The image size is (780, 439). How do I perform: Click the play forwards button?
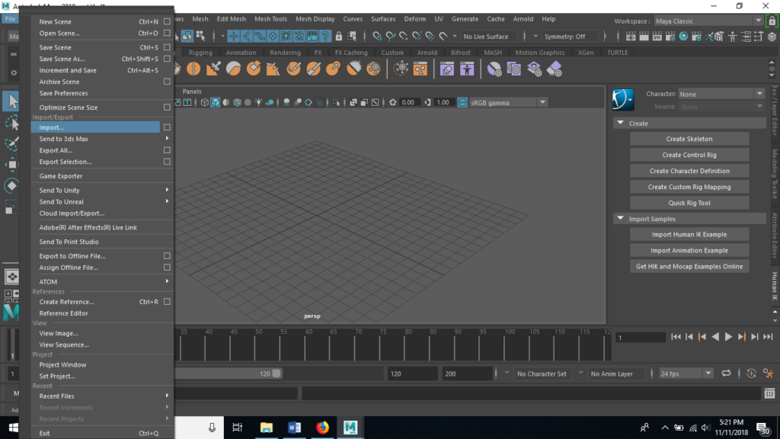point(728,337)
